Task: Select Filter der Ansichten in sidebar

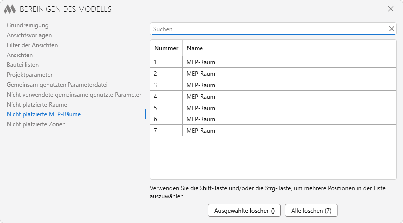Action: 32,45
